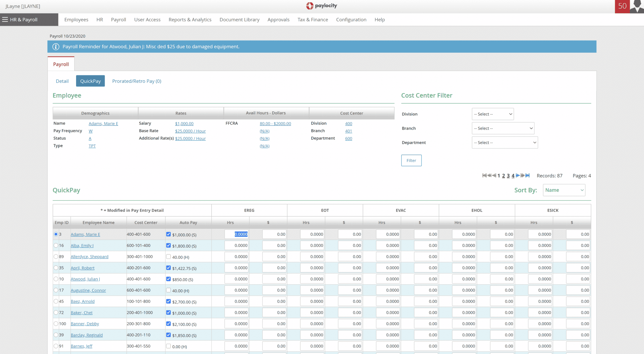The height and width of the screenshot is (354, 644).
Task: Open the hamburger navigation menu
Action: coord(5,19)
